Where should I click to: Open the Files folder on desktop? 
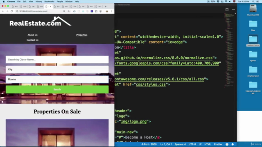253,24
